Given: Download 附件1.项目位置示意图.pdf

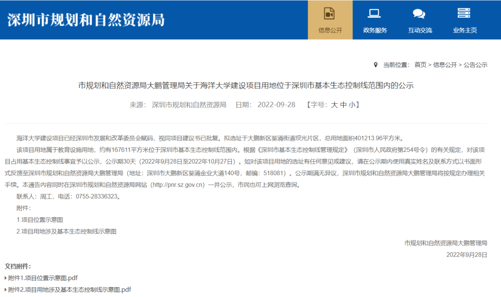Looking at the screenshot, I should tap(43, 278).
